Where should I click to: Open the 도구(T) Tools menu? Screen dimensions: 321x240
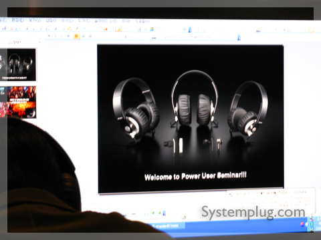(x=84, y=21)
